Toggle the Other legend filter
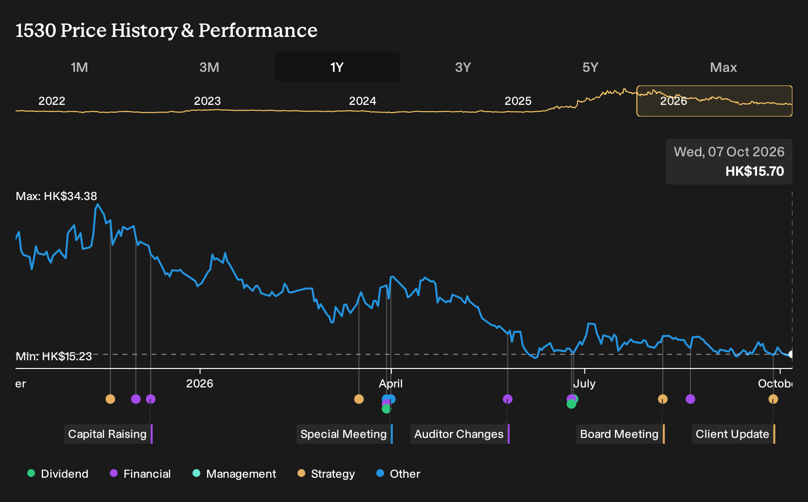 [x=398, y=474]
